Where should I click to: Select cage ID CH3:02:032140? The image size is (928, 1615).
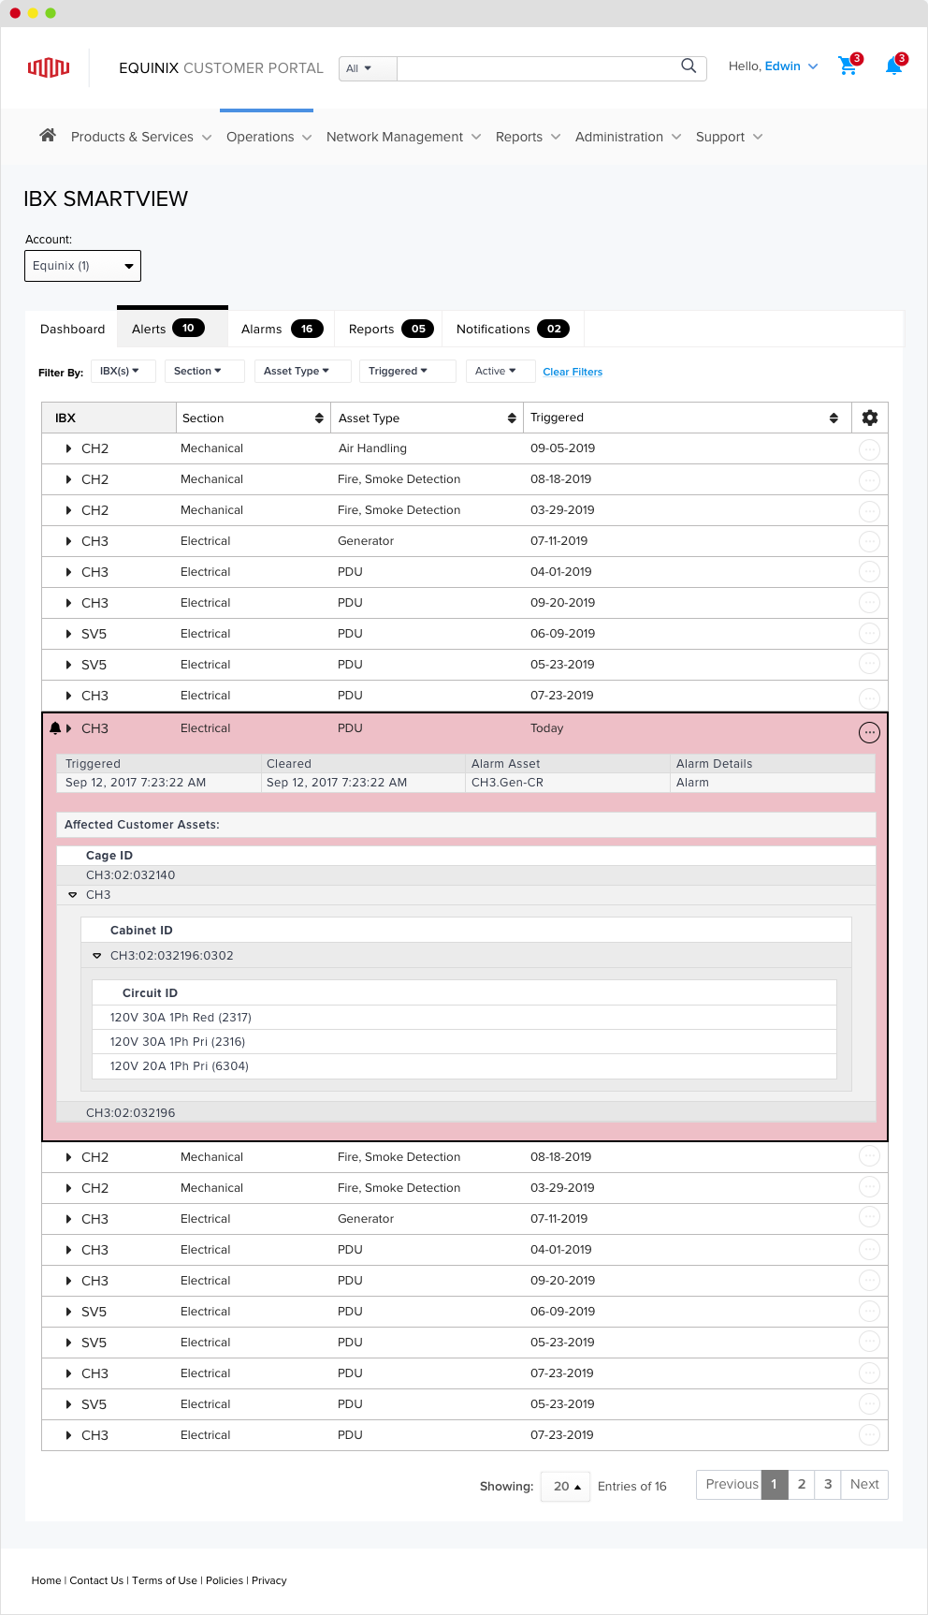coord(466,875)
